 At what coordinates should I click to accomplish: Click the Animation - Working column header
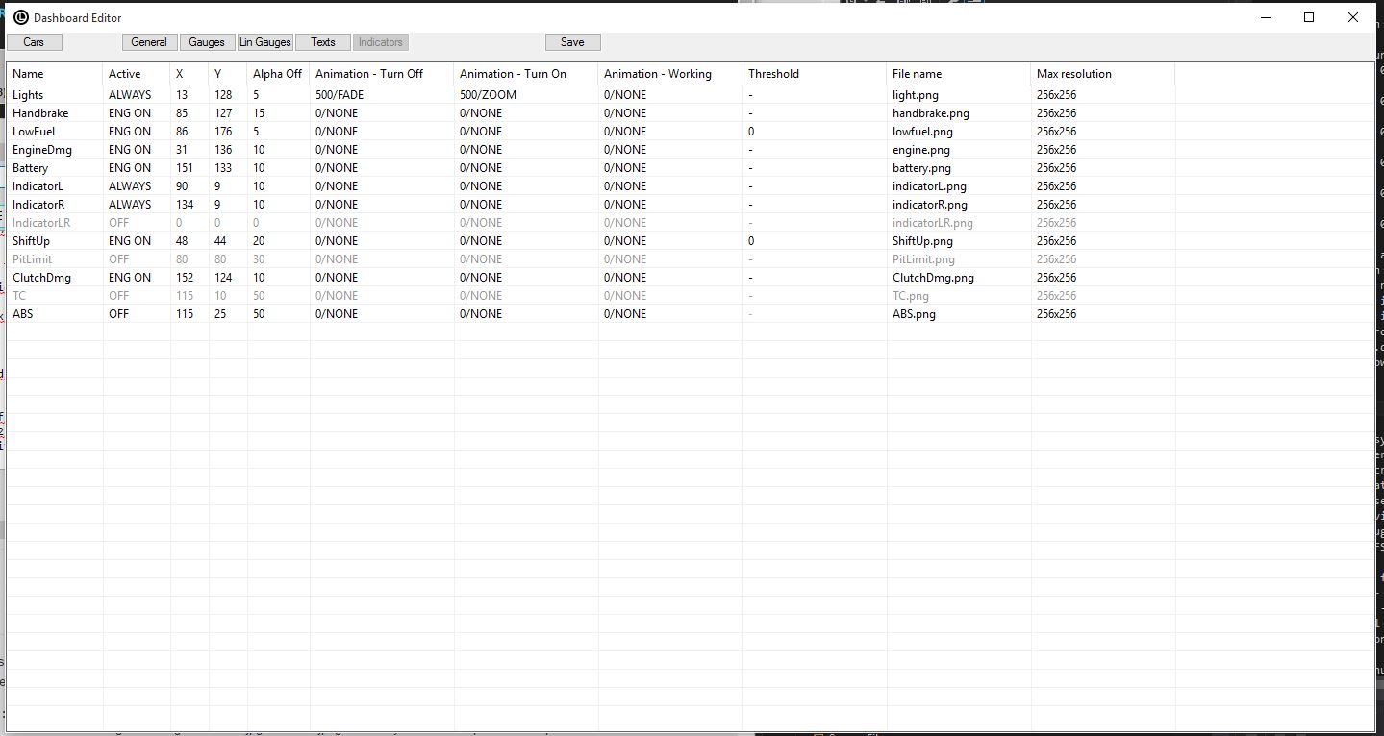click(670, 74)
